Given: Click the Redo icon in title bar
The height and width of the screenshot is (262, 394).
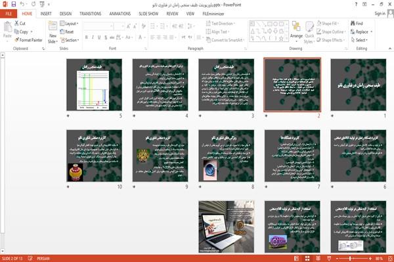Looking at the screenshot, I should [33, 5].
